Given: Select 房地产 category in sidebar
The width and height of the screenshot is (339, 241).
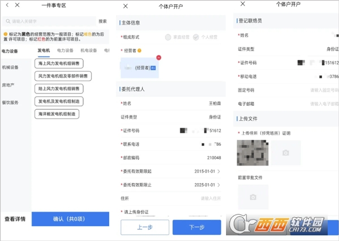Looking at the screenshot, I should tap(8, 85).
